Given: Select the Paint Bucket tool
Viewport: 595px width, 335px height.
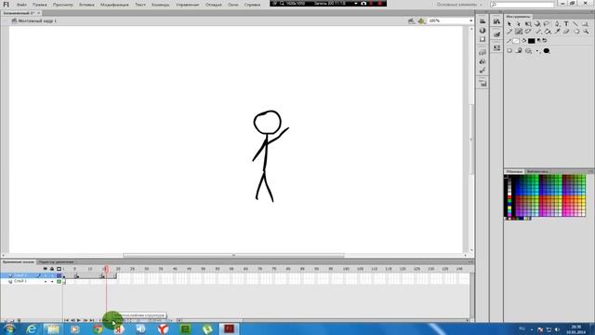Looking at the screenshot, I should [x=548, y=32].
